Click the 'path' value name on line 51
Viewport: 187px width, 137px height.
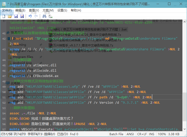pyautogui.click(x=104, y=97)
